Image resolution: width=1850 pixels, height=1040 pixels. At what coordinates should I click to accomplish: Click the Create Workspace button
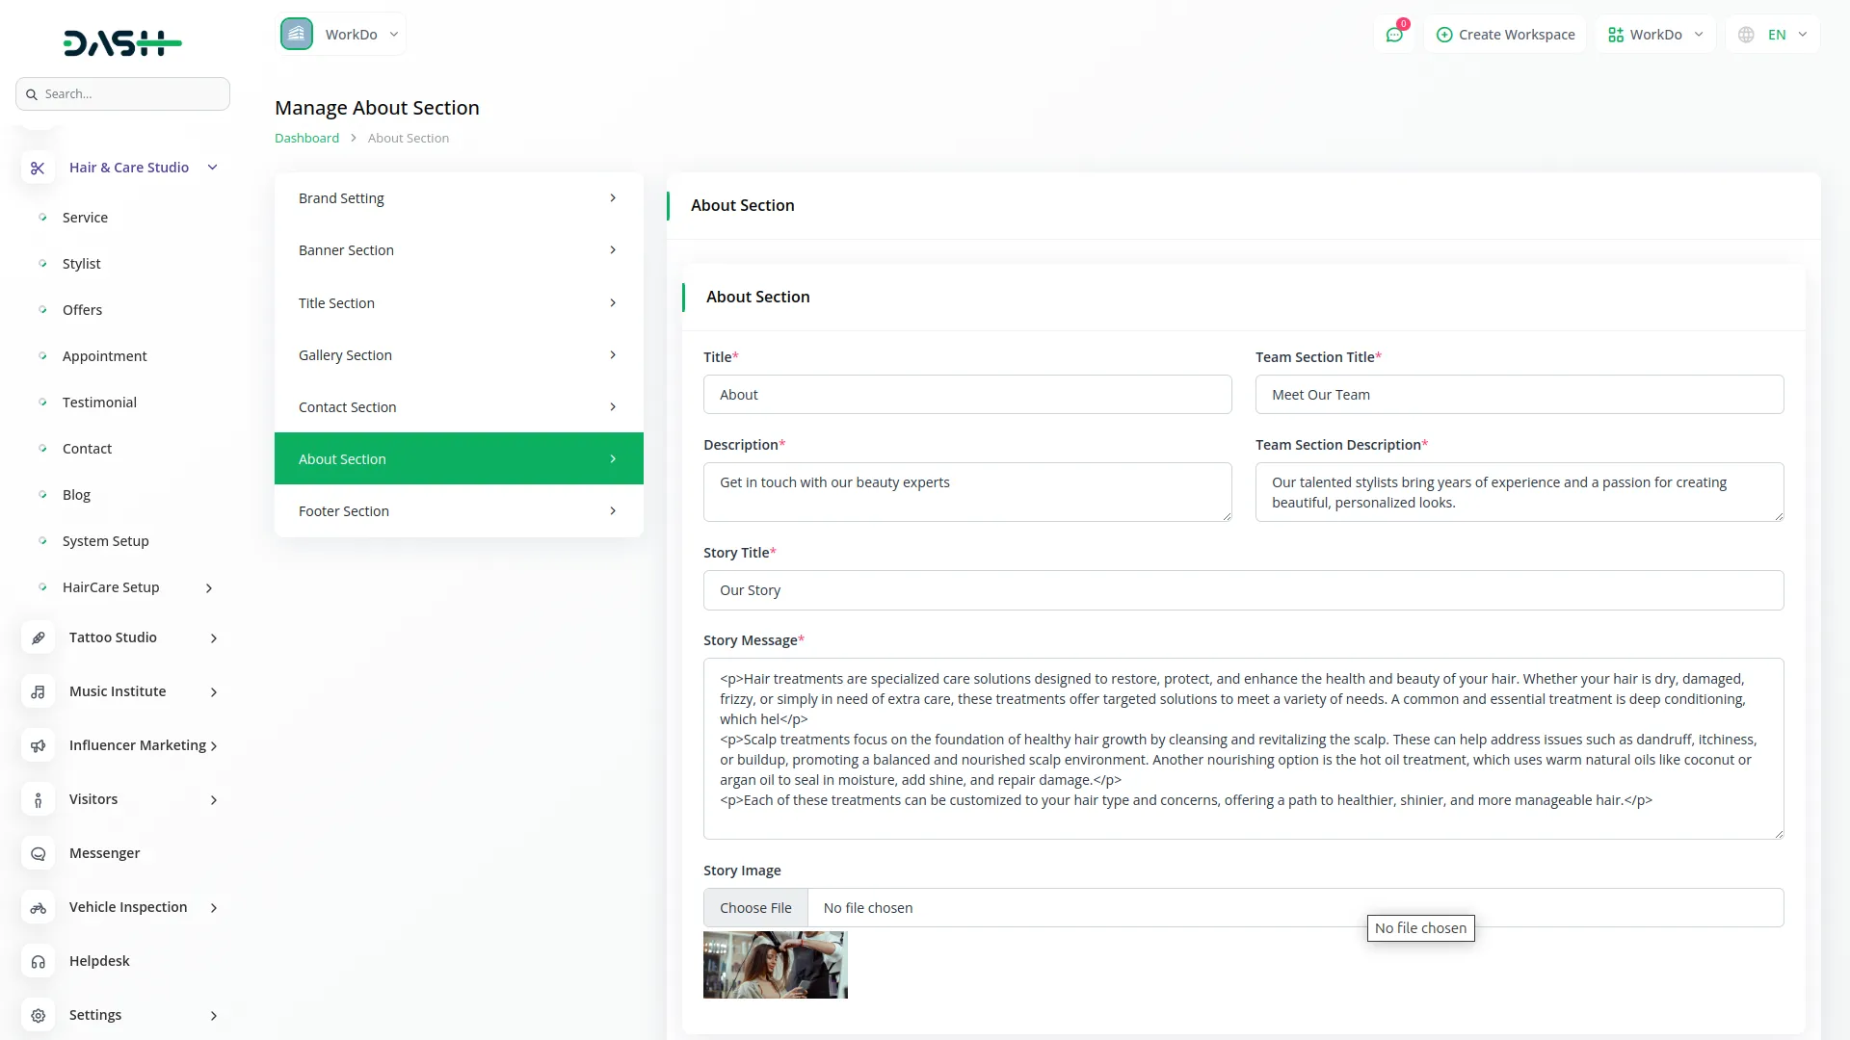[1505, 35]
